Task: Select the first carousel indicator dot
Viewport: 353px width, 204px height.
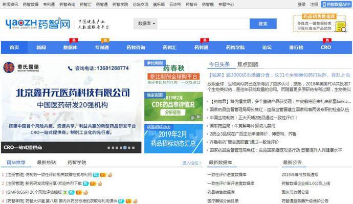Action: (x=109, y=148)
